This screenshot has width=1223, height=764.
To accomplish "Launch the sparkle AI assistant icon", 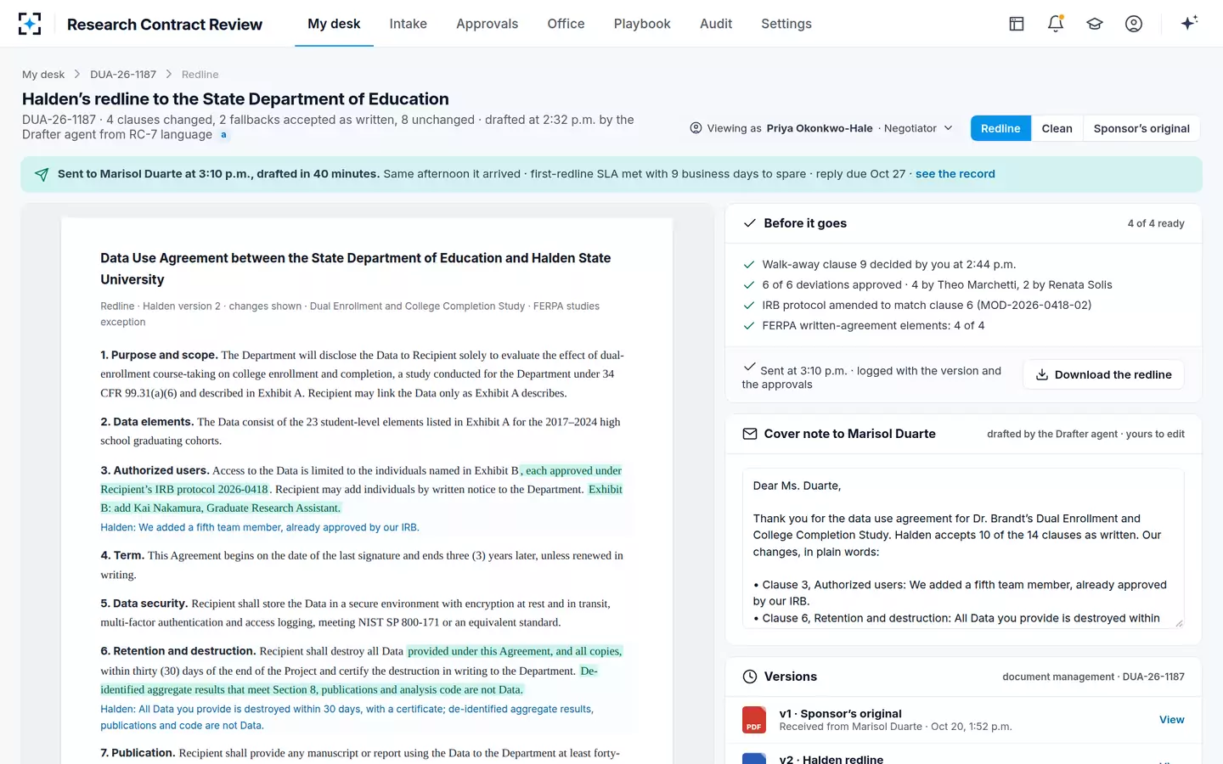I will 1189,23.
